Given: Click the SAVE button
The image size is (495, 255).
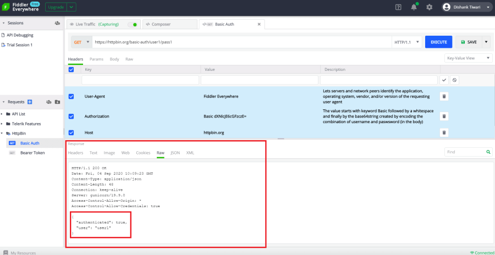Looking at the screenshot, I should (x=469, y=42).
